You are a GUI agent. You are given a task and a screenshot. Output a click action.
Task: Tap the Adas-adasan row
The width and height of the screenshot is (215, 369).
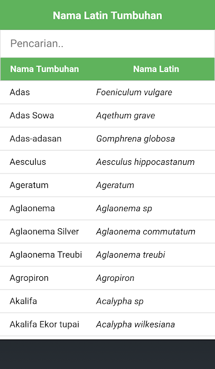point(108,139)
